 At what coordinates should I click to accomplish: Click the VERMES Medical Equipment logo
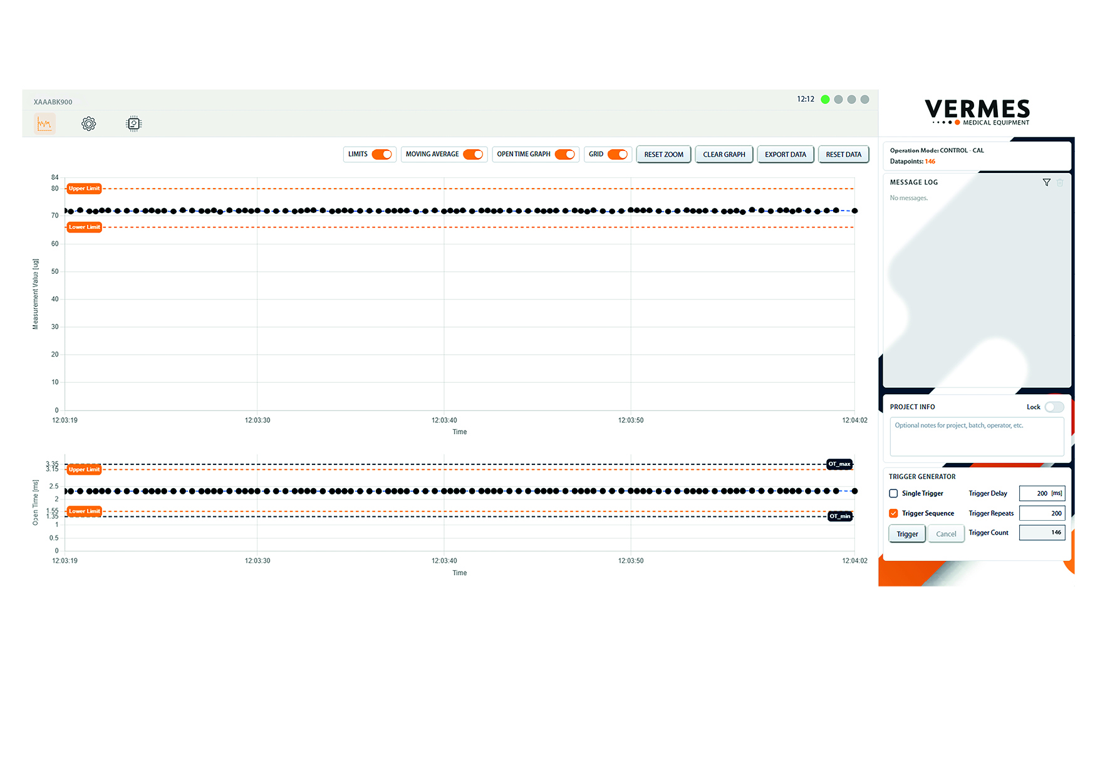[x=977, y=112]
